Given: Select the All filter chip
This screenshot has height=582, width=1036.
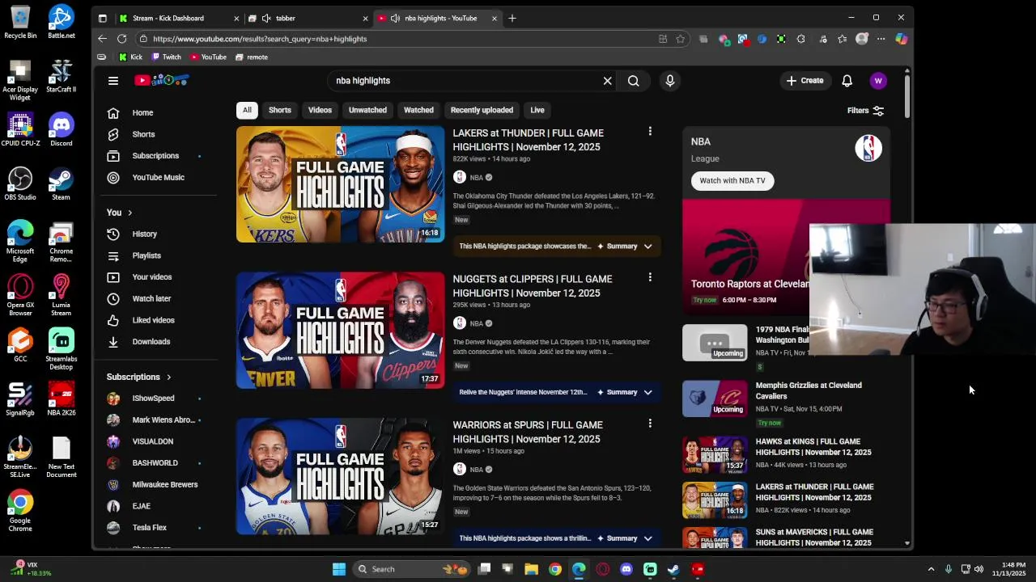Looking at the screenshot, I should click(247, 110).
